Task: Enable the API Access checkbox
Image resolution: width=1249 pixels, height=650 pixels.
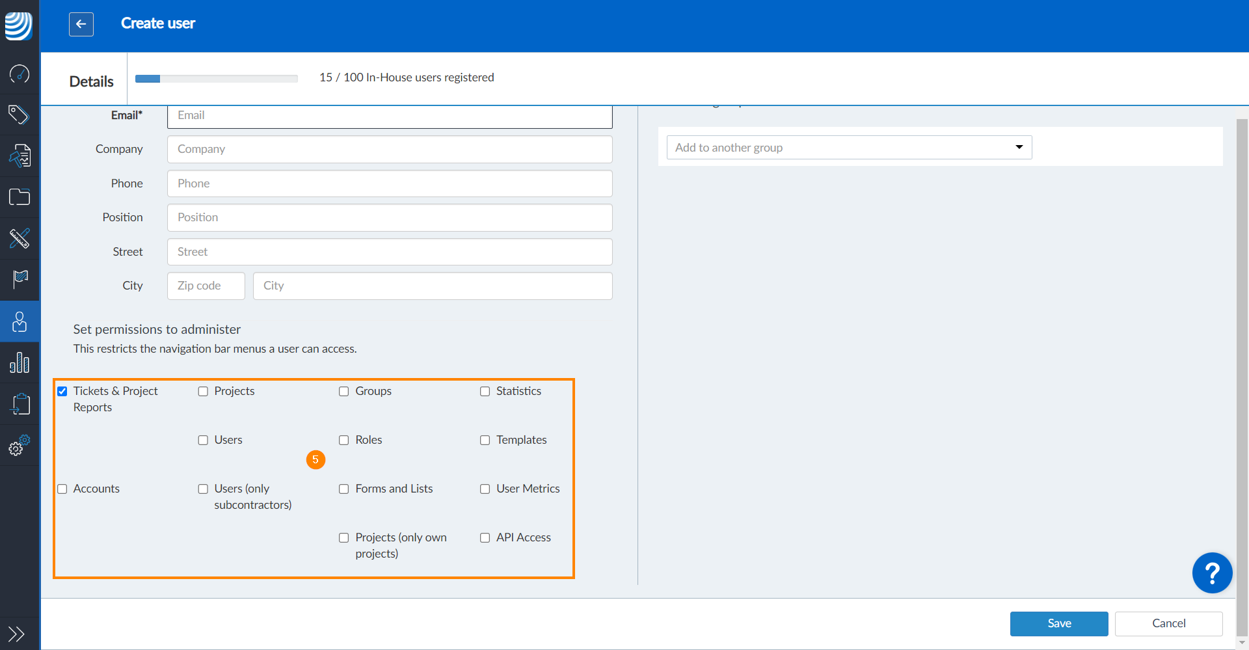Action: (485, 537)
